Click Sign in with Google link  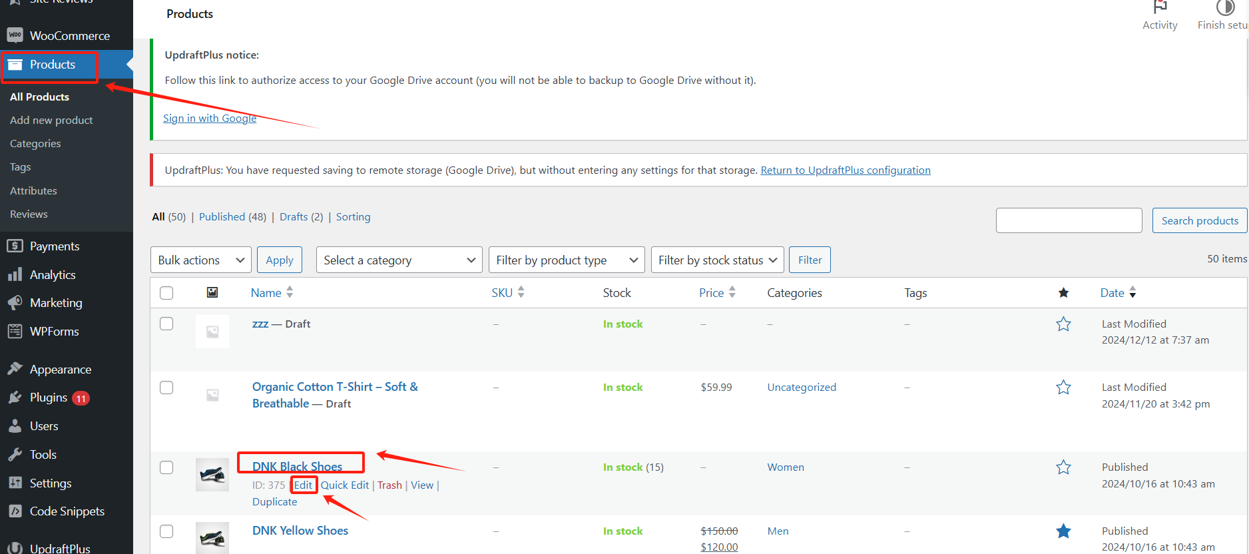(x=210, y=119)
